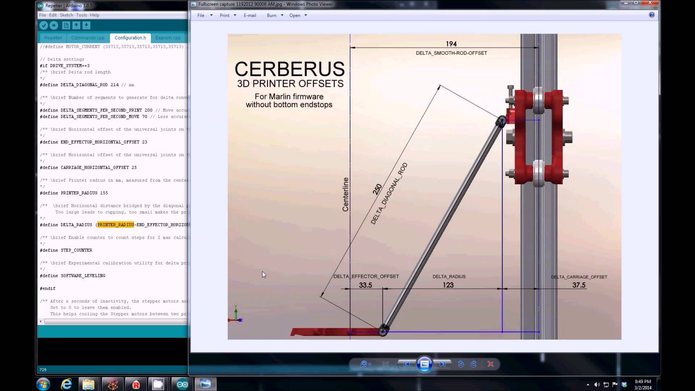
Task: Open the Edit menu in Arduino
Action: point(53,15)
